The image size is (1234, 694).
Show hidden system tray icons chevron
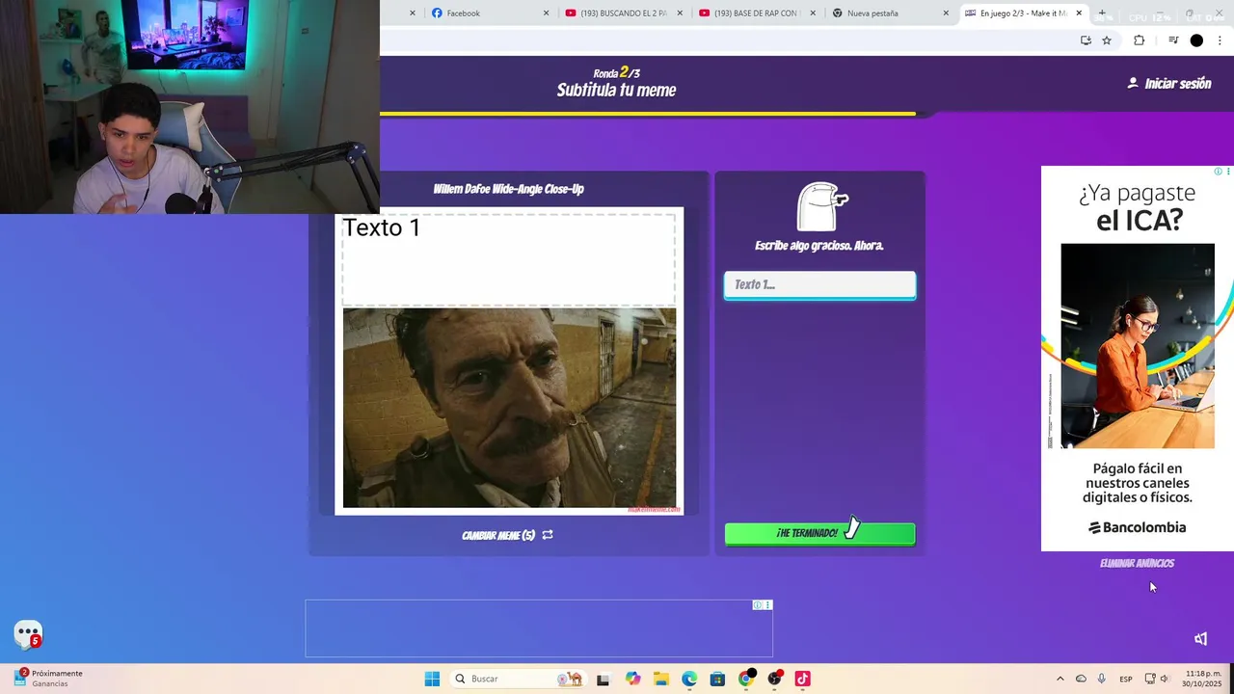click(1060, 679)
